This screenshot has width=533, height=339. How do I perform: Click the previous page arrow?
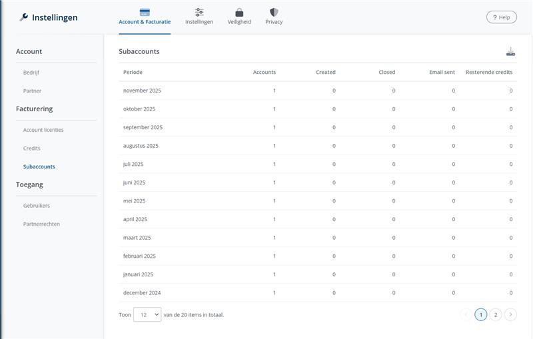(x=466, y=314)
